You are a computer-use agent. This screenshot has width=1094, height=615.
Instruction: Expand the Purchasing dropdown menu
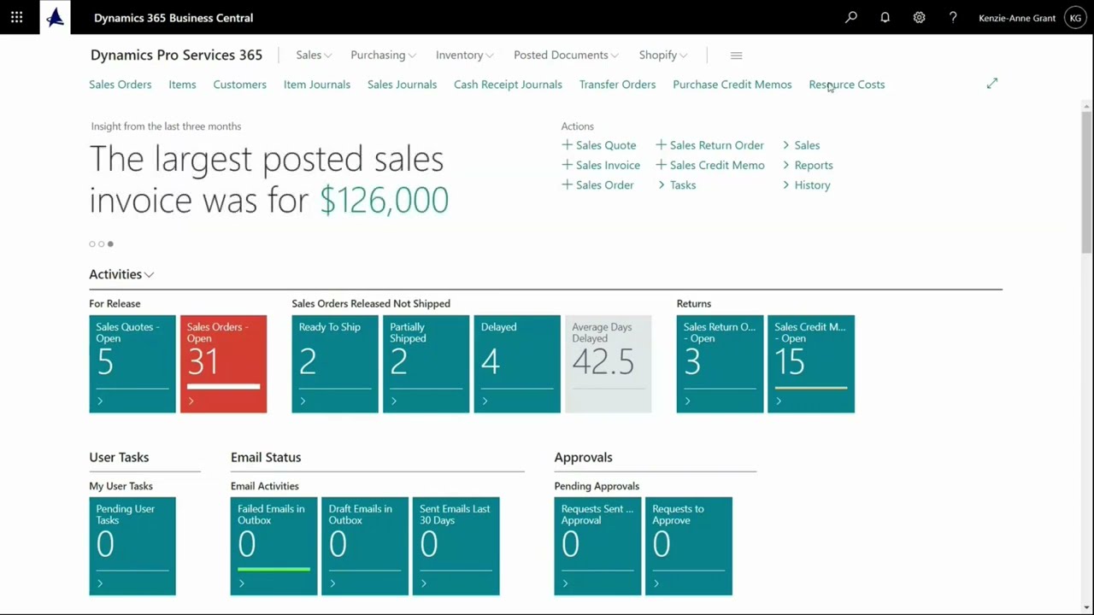coord(383,56)
